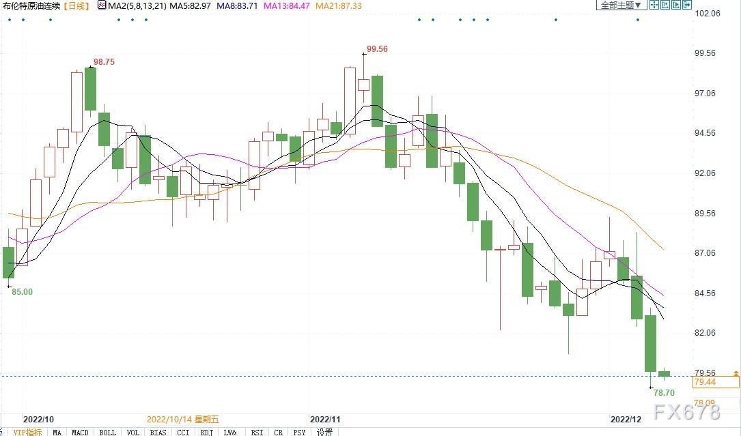Click the 布伦特原油连续 chart title
Viewport: 741px width, 436px height.
click(x=31, y=5)
